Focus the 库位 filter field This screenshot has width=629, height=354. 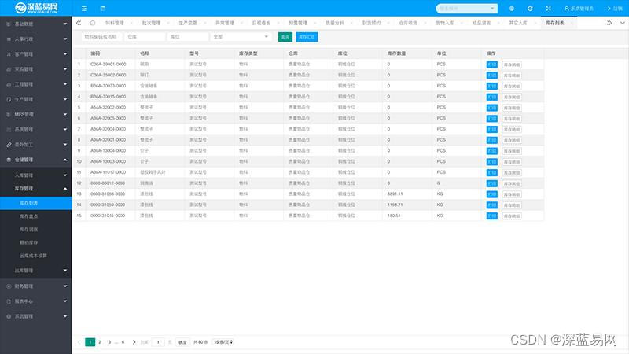[x=188, y=37]
